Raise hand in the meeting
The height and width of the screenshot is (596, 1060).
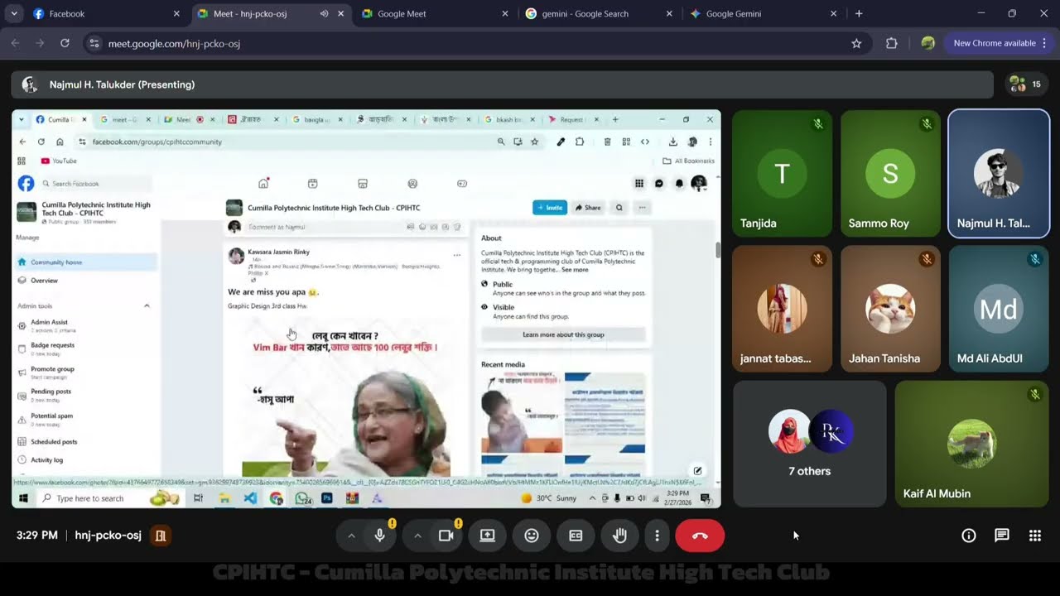click(619, 536)
